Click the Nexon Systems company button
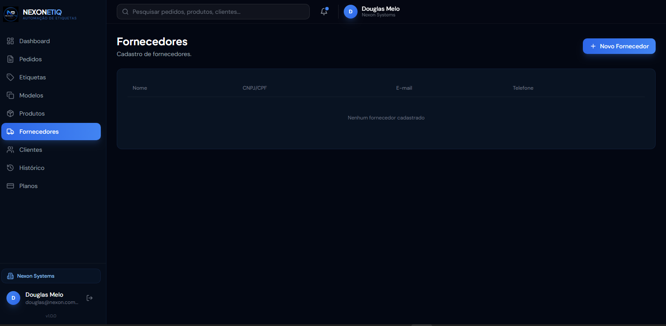 51,276
